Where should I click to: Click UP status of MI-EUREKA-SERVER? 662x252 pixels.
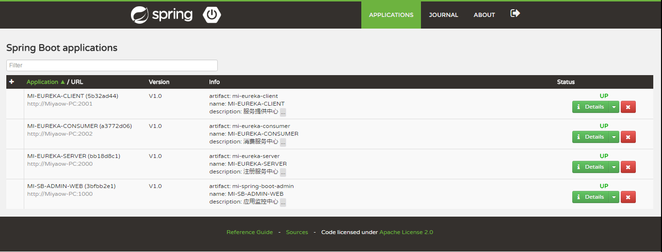click(604, 156)
